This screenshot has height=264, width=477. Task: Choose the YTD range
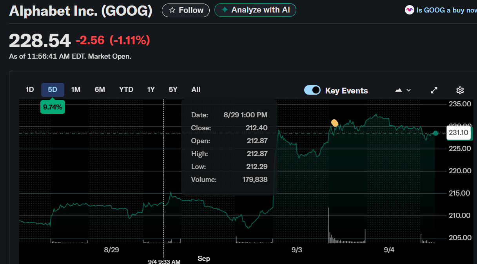click(x=126, y=90)
